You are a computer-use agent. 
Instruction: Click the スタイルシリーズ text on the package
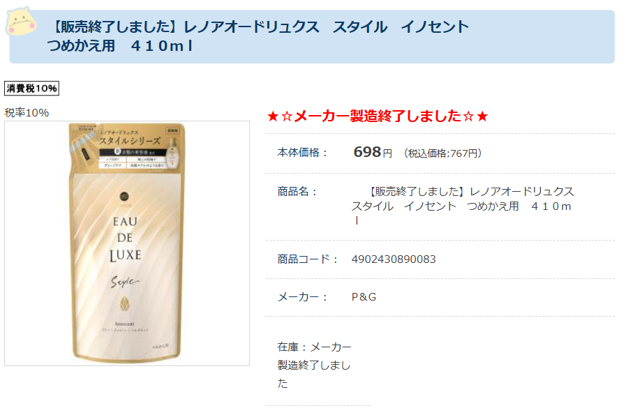(130, 141)
